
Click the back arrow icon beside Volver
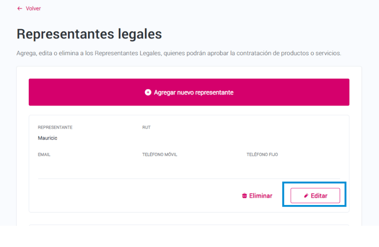pyautogui.click(x=20, y=9)
